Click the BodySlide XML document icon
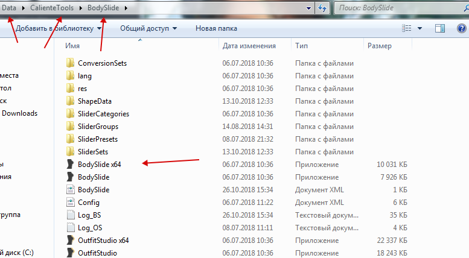The height and width of the screenshot is (258, 469). coord(70,190)
